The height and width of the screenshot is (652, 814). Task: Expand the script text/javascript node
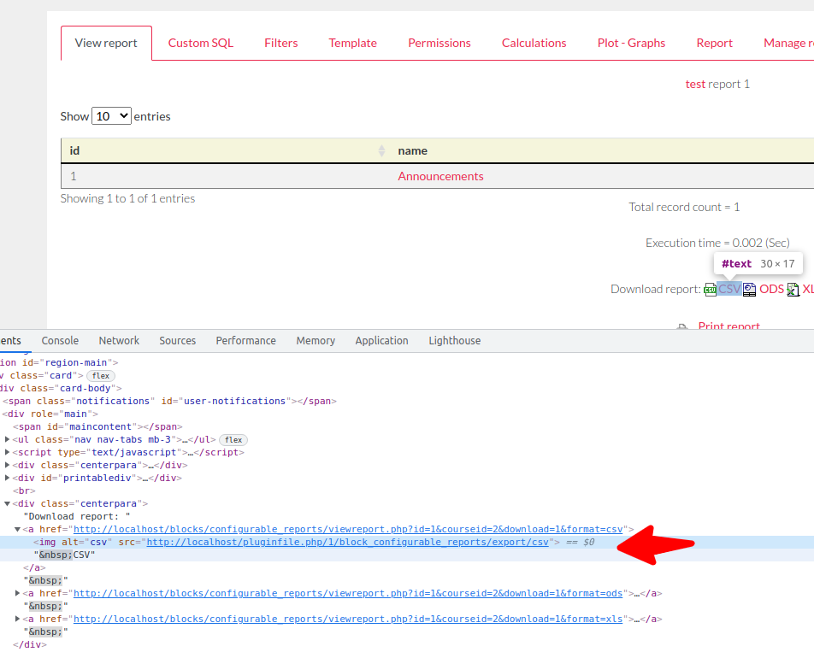point(7,452)
